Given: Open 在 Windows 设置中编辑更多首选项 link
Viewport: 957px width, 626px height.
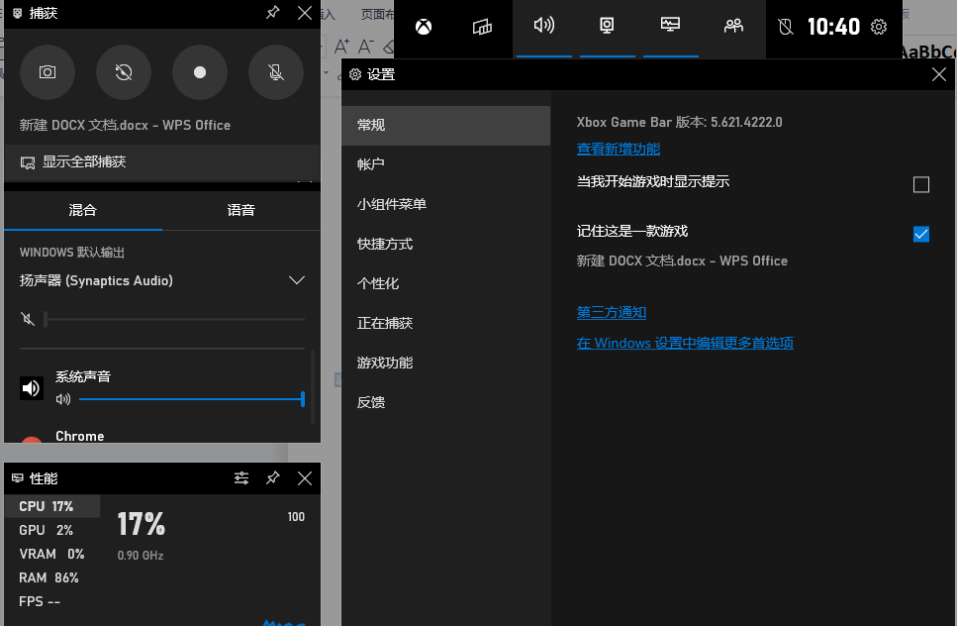Looking at the screenshot, I should [x=685, y=344].
